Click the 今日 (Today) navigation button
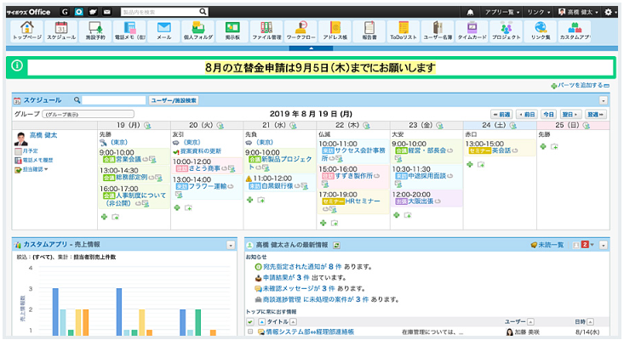Viewport: 624px width, 340px height. (548, 114)
